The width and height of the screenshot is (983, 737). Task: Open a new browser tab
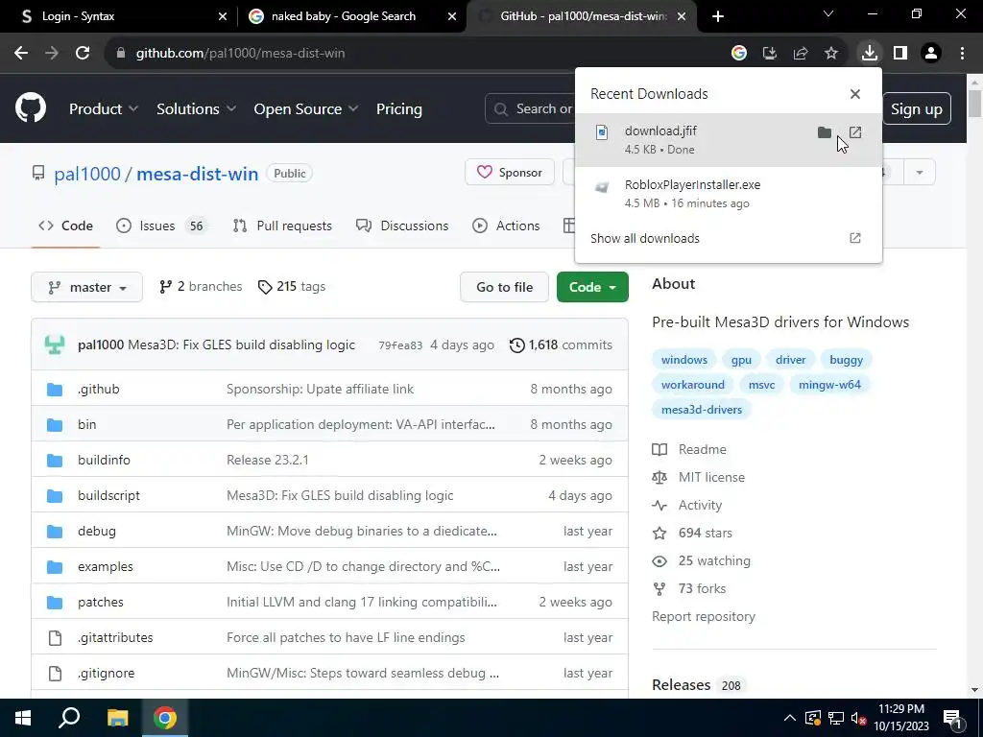coord(718,16)
